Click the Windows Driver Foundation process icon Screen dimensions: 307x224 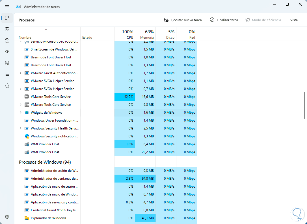(x=27, y=120)
